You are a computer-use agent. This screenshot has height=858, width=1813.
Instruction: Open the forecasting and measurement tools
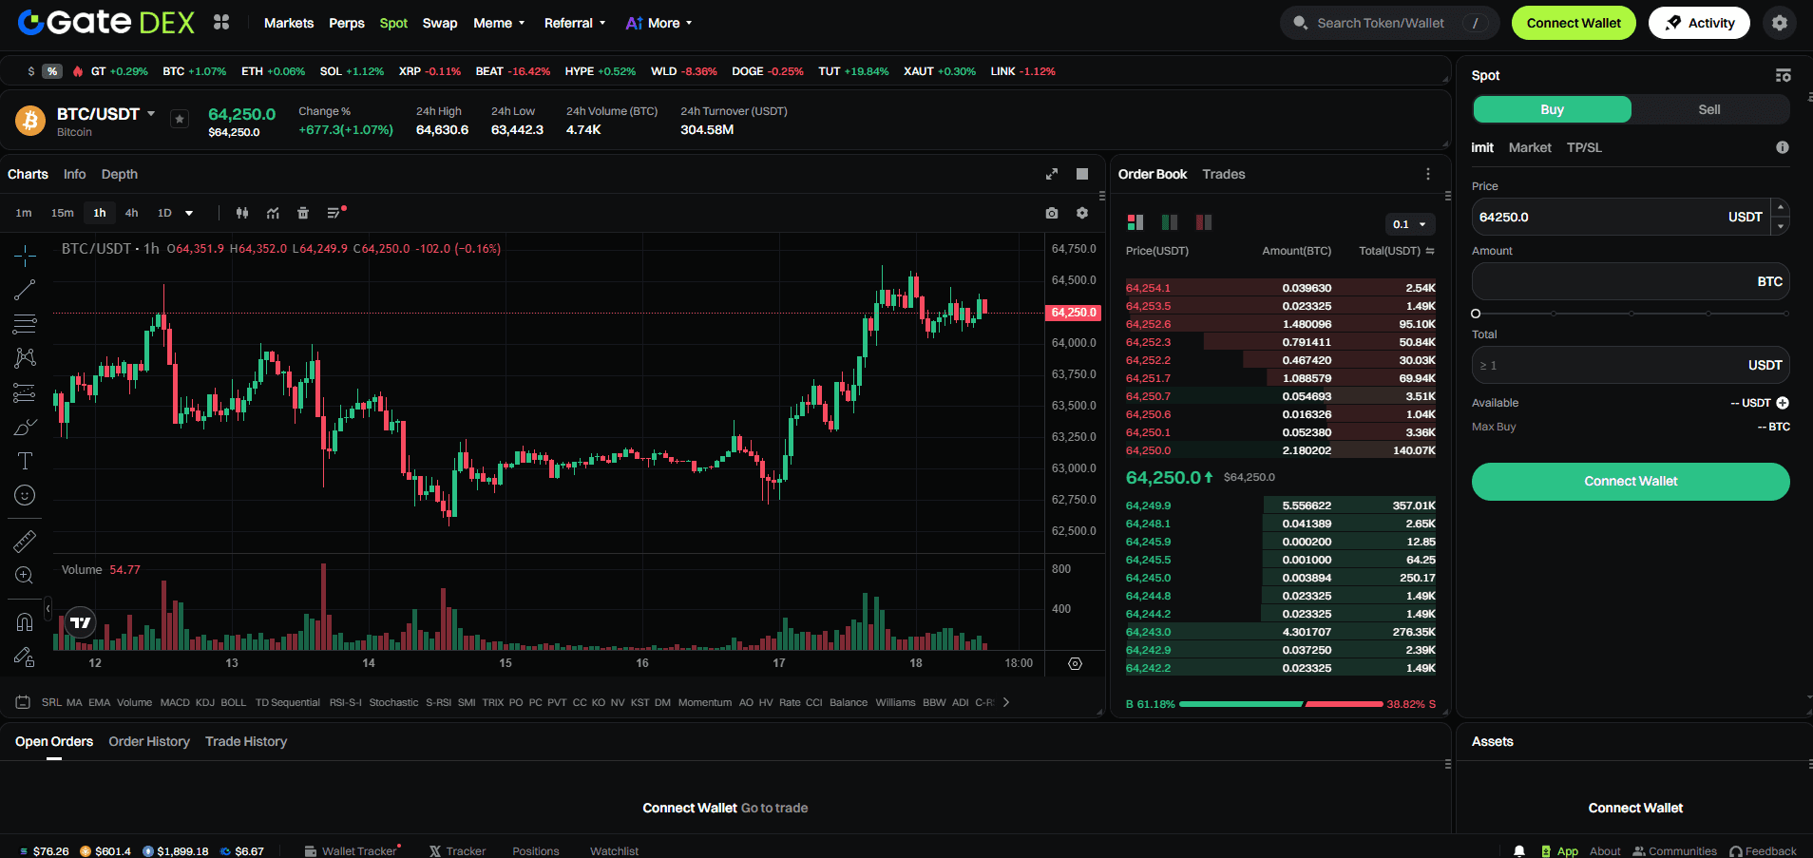[x=25, y=392]
